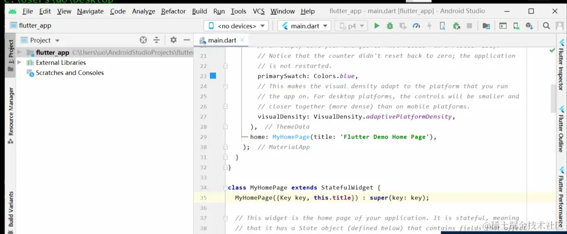The width and height of the screenshot is (567, 234).
Task: Click the user avatar icon in toolbar
Action: tap(559, 26)
